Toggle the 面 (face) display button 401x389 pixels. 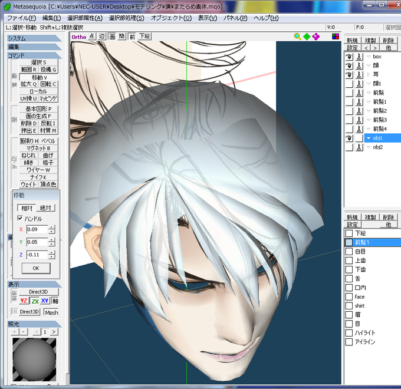point(112,37)
